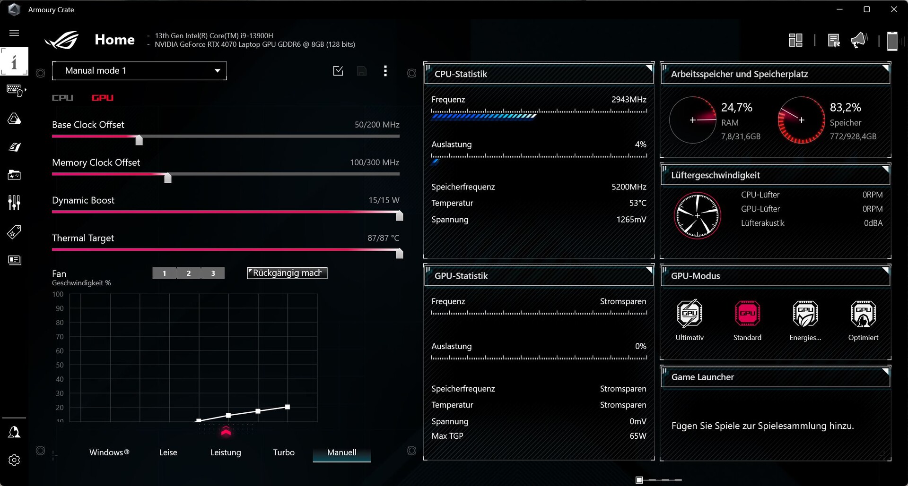Click the 5200MHz Speicherfrequenz value
This screenshot has width=908, height=486.
[629, 187]
